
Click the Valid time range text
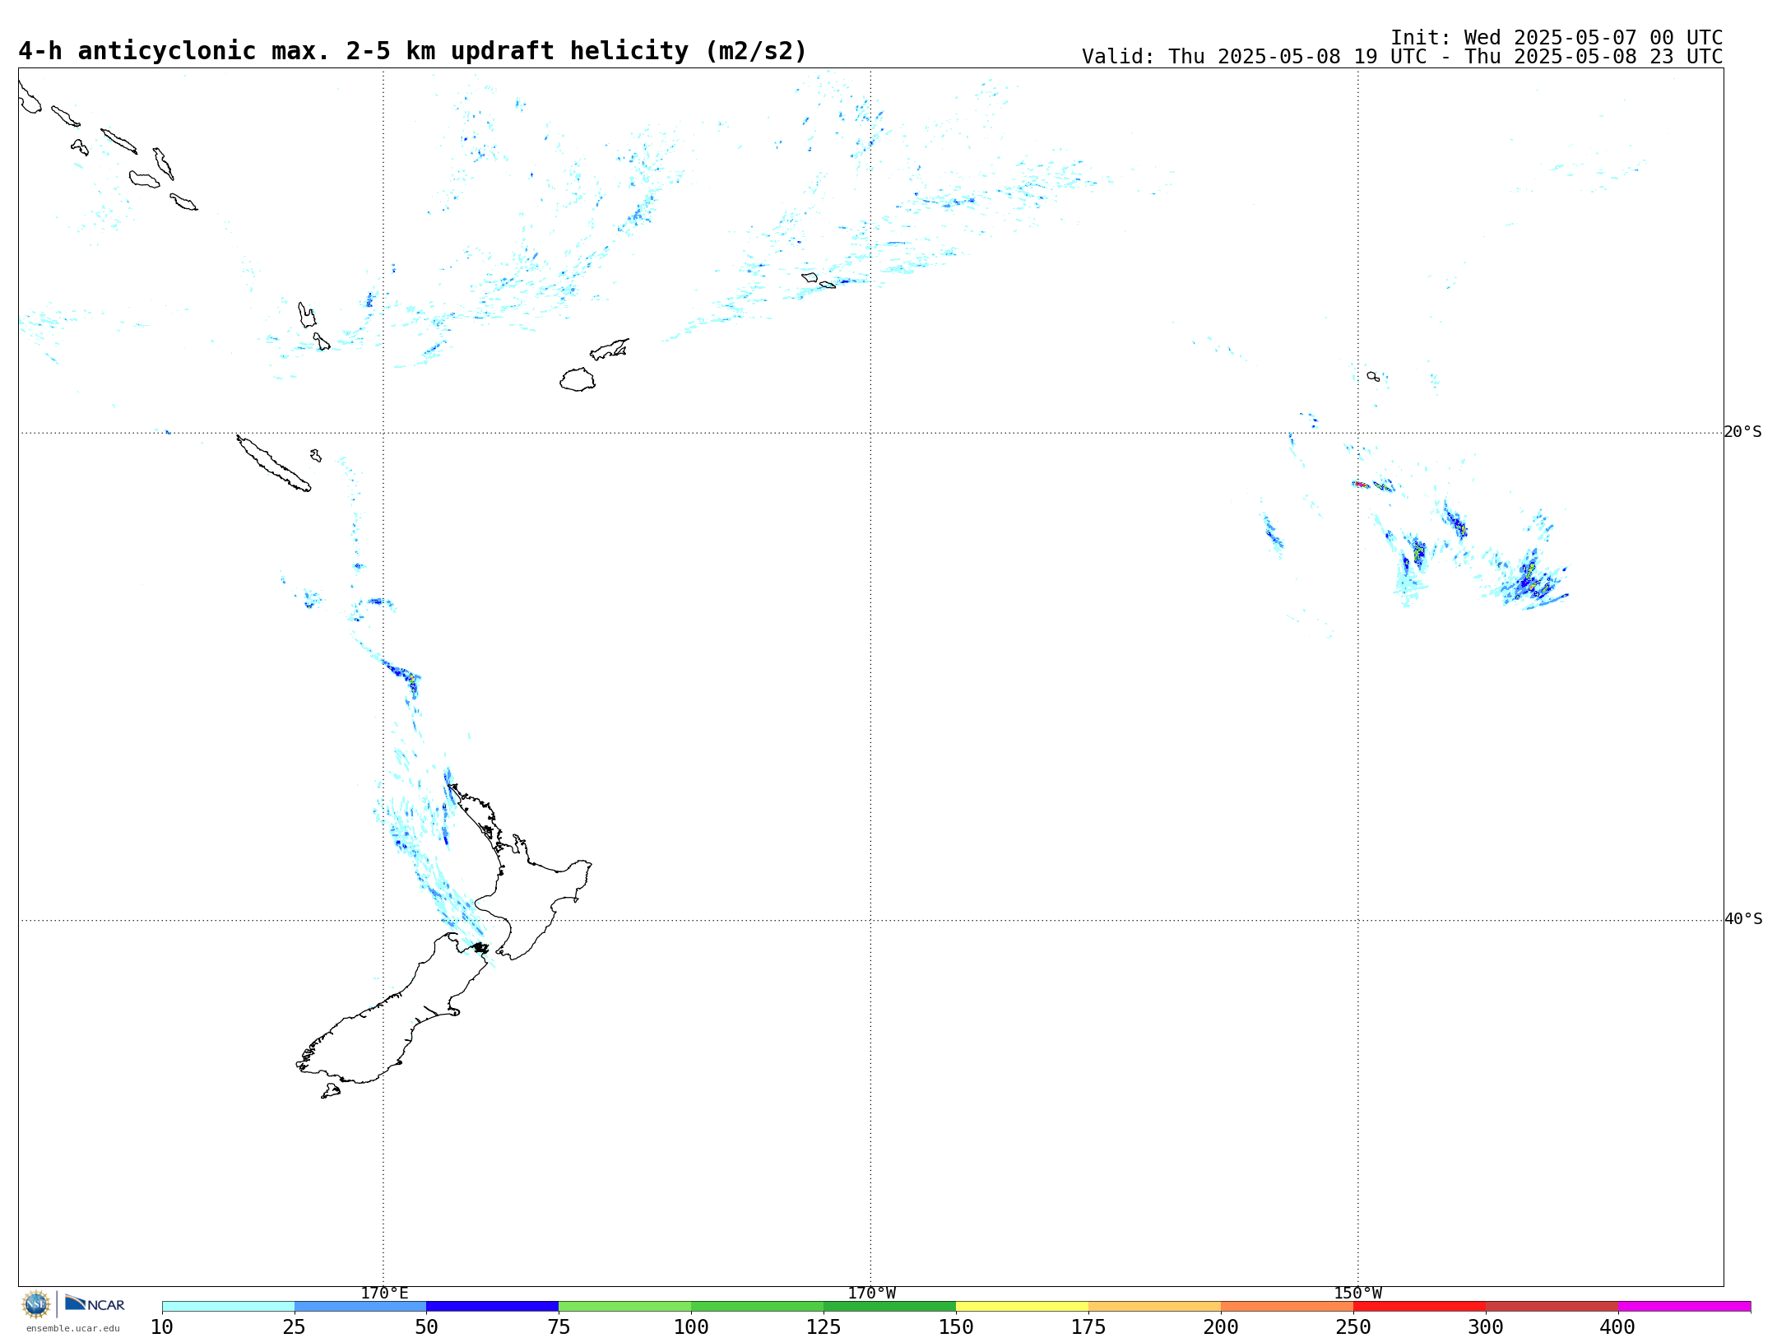tap(1402, 57)
